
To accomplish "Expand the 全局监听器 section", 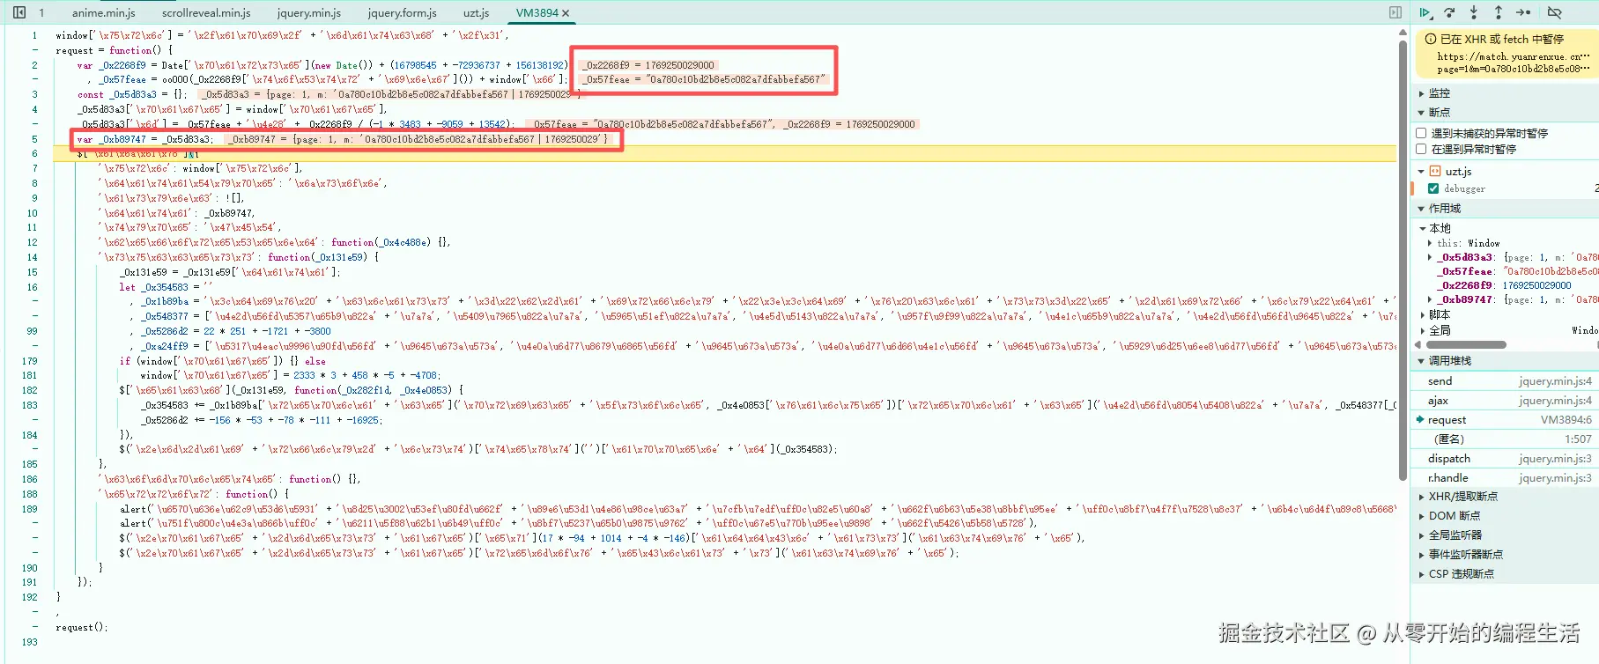I will (1421, 535).
